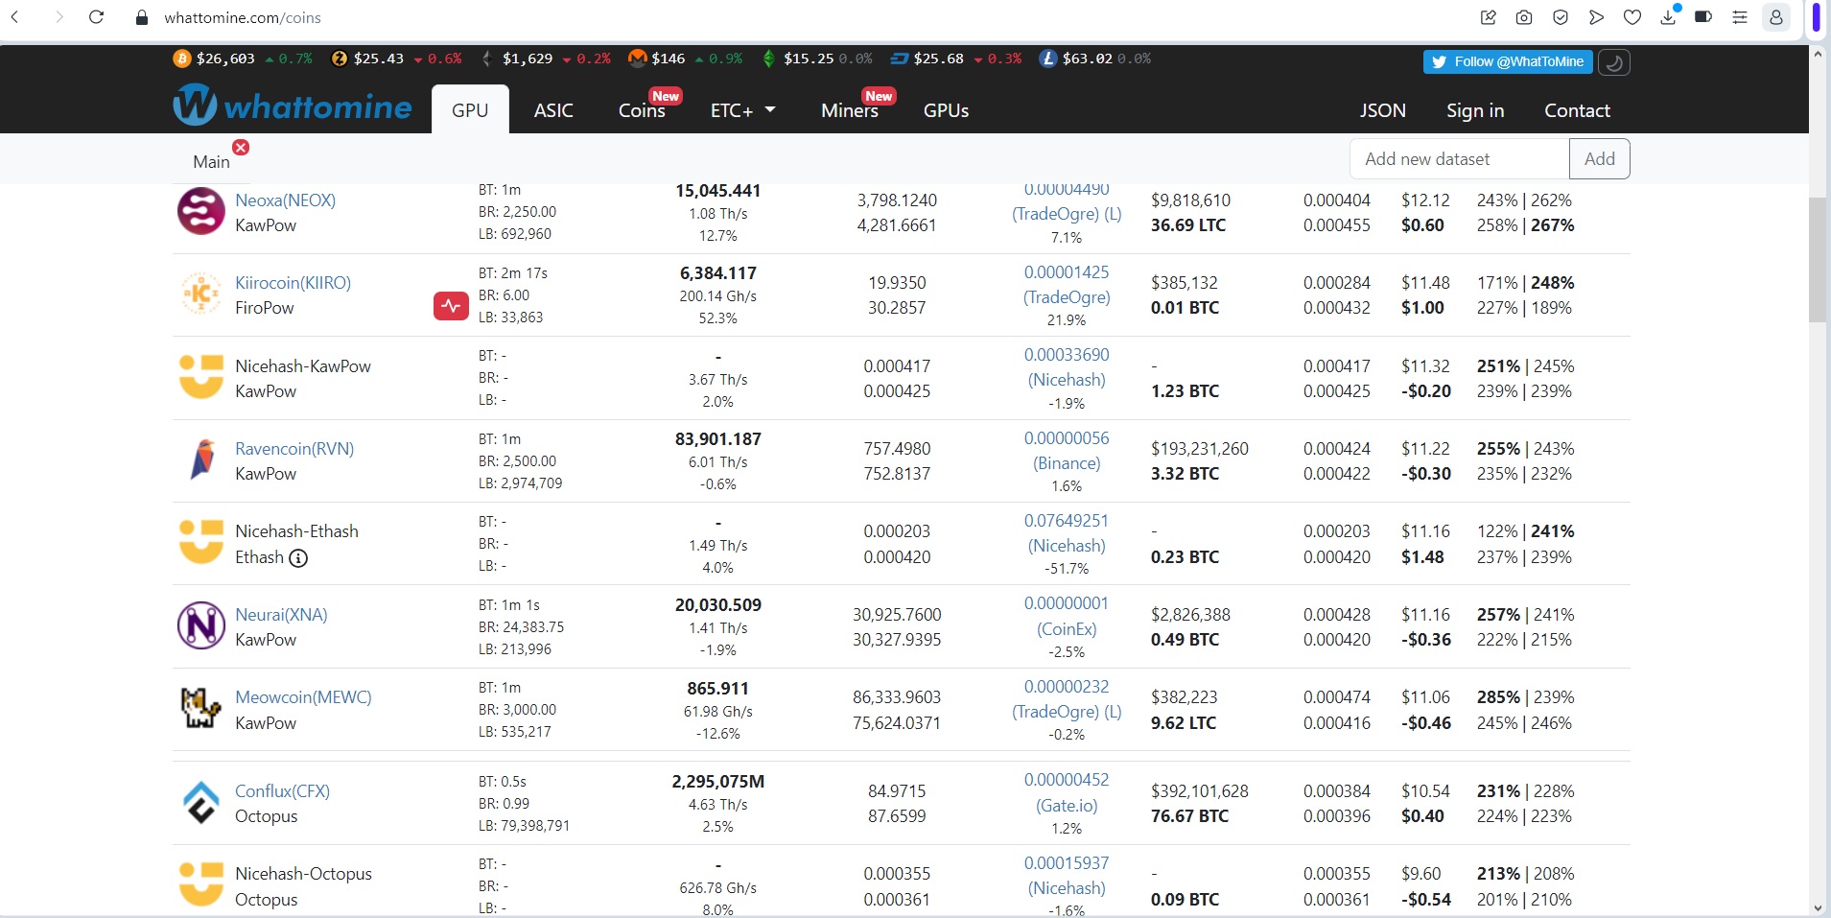
Task: Open Conflux Gate.io exchange rate link
Action: (x=1067, y=792)
